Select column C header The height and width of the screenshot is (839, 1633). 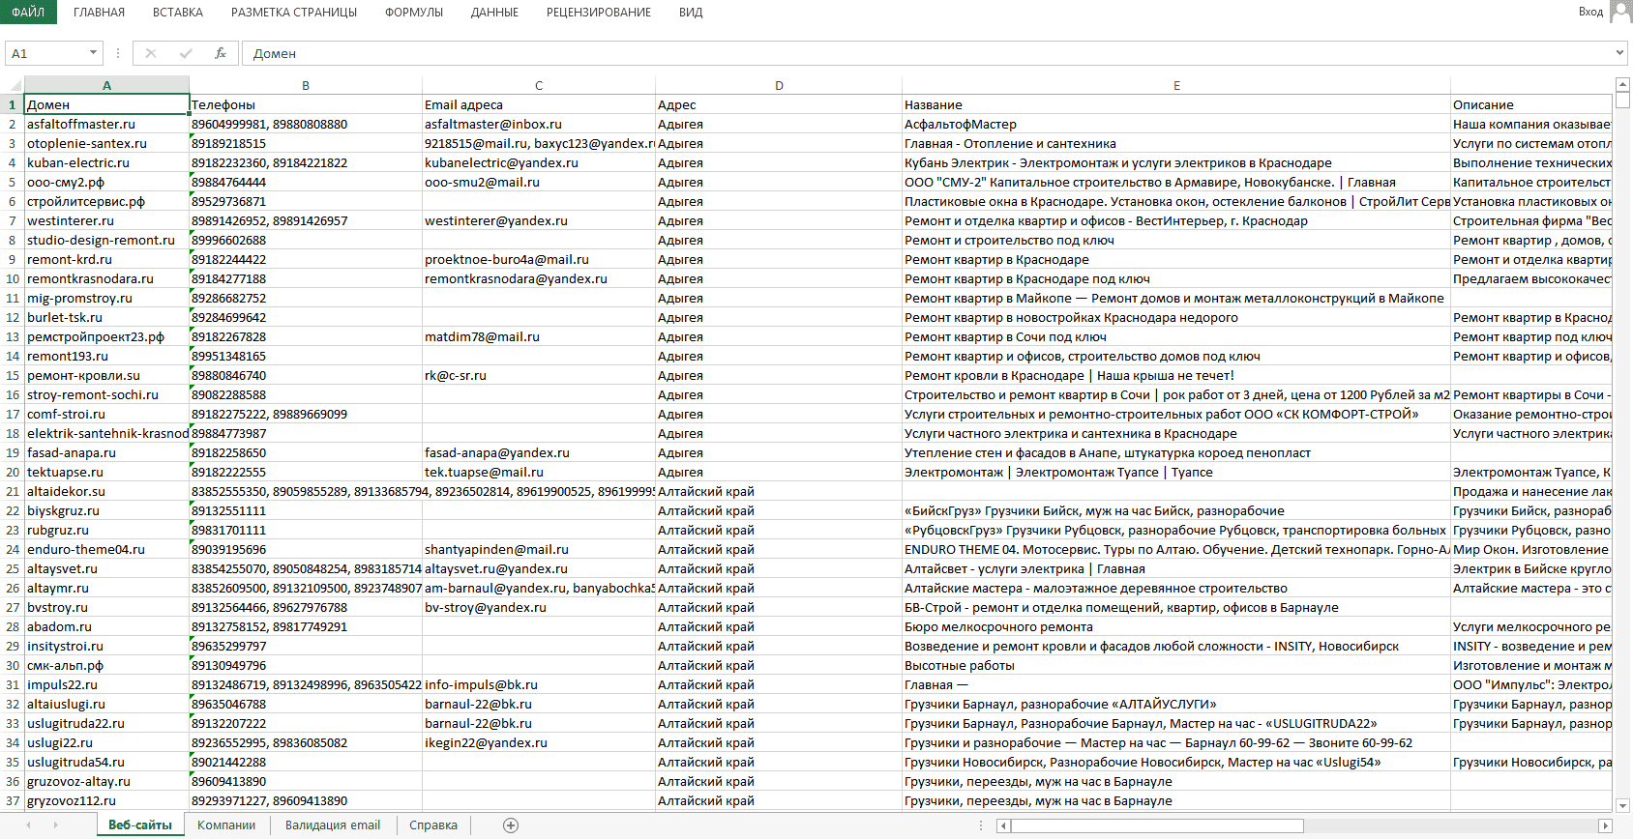click(x=539, y=85)
